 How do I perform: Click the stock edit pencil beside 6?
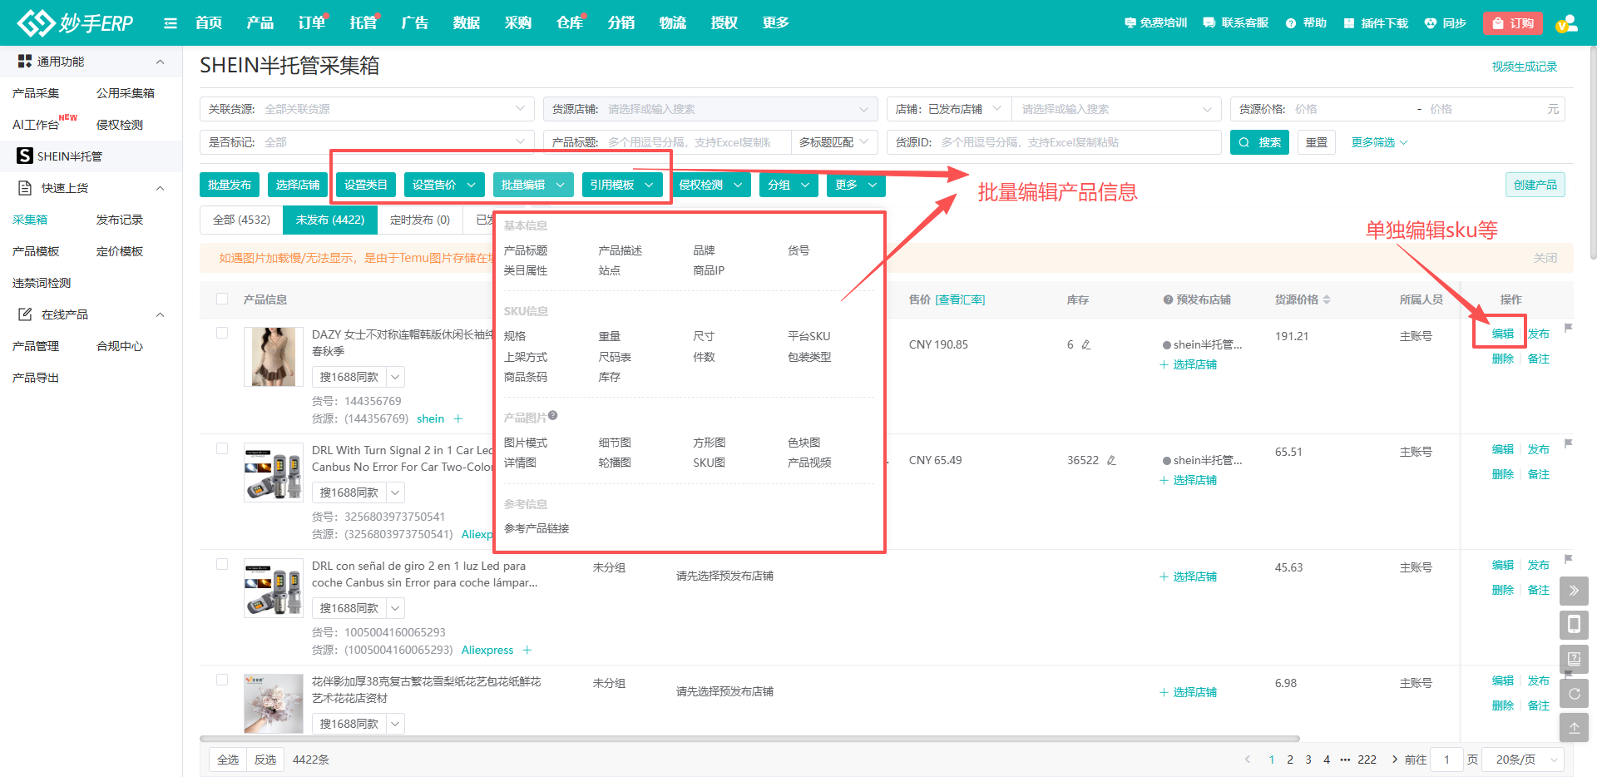(1085, 344)
